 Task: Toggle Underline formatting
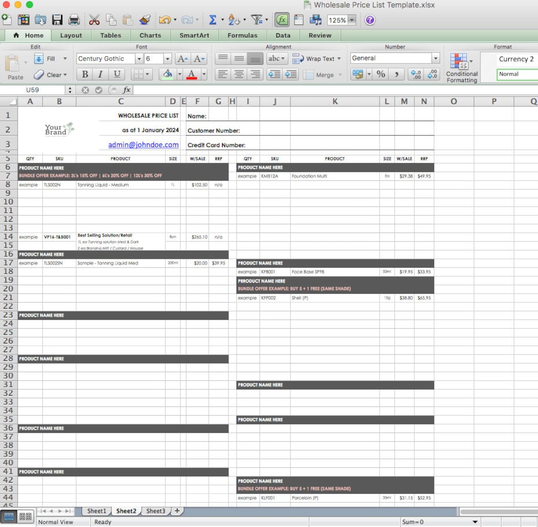point(117,74)
